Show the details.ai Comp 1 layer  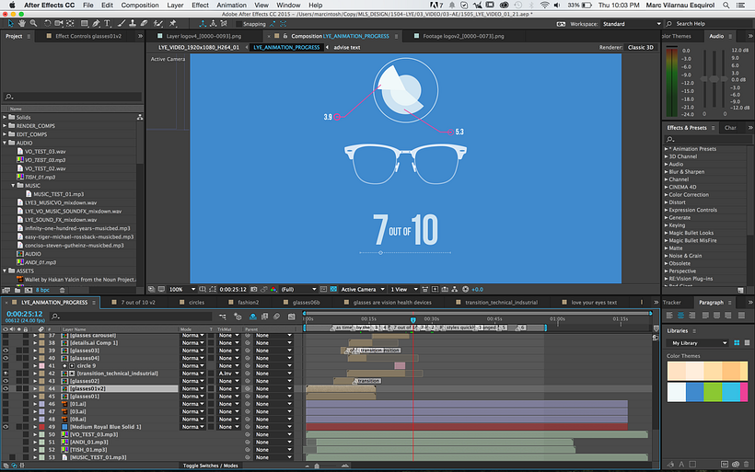6,343
